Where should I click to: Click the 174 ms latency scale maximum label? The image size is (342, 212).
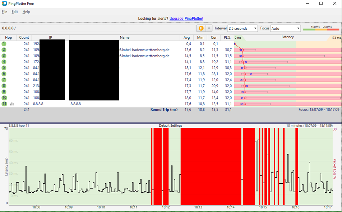336,38
